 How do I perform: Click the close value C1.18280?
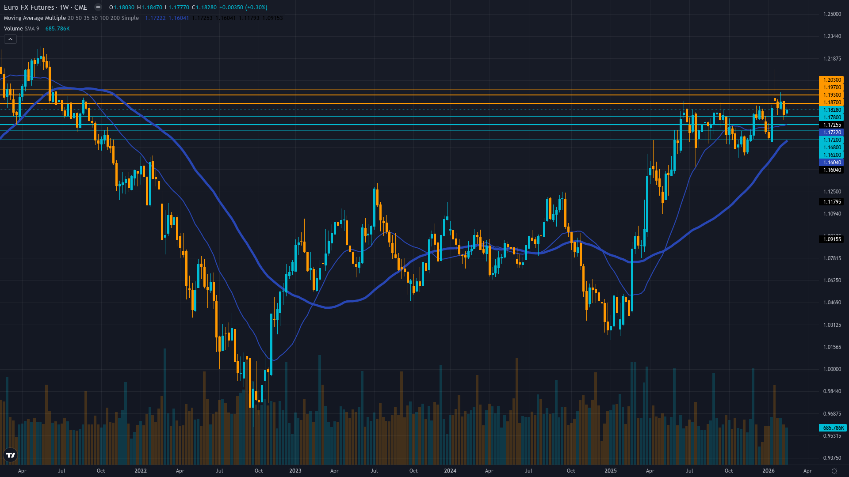204,8
